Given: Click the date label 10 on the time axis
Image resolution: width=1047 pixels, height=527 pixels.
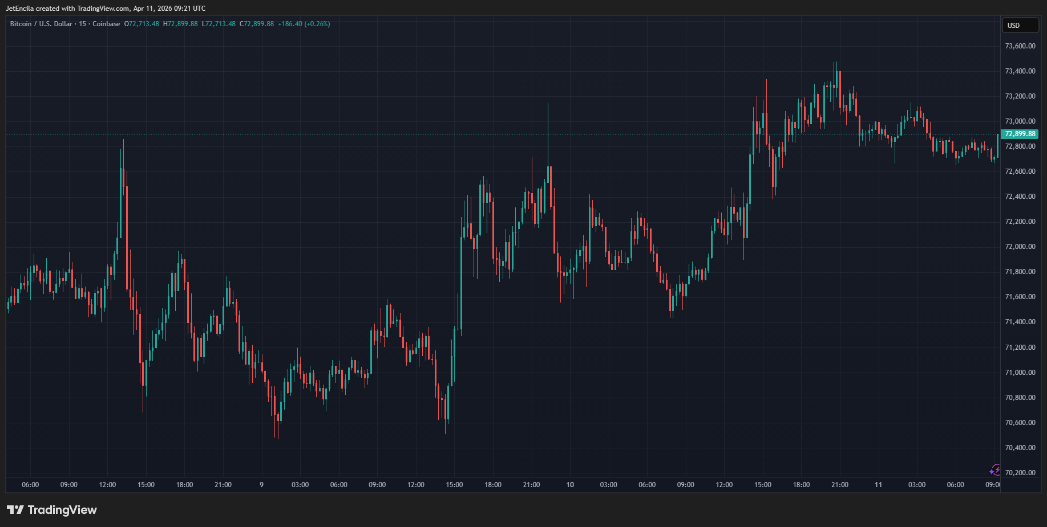Looking at the screenshot, I should coord(570,485).
